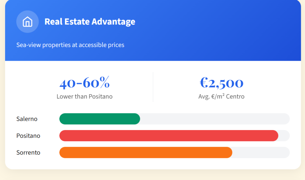
Task: Click the unfilled gray part of Sorrento bar
Action: click(261, 153)
